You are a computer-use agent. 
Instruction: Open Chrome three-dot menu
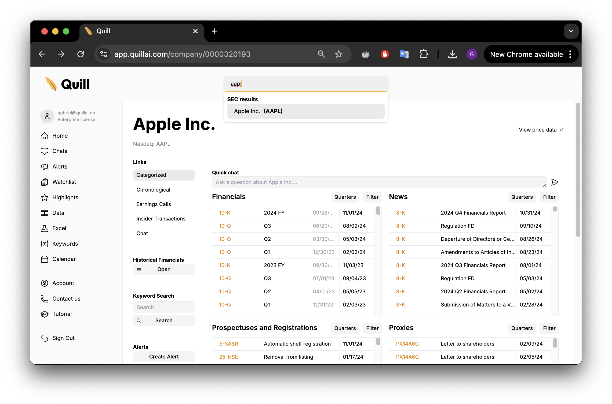coord(570,54)
